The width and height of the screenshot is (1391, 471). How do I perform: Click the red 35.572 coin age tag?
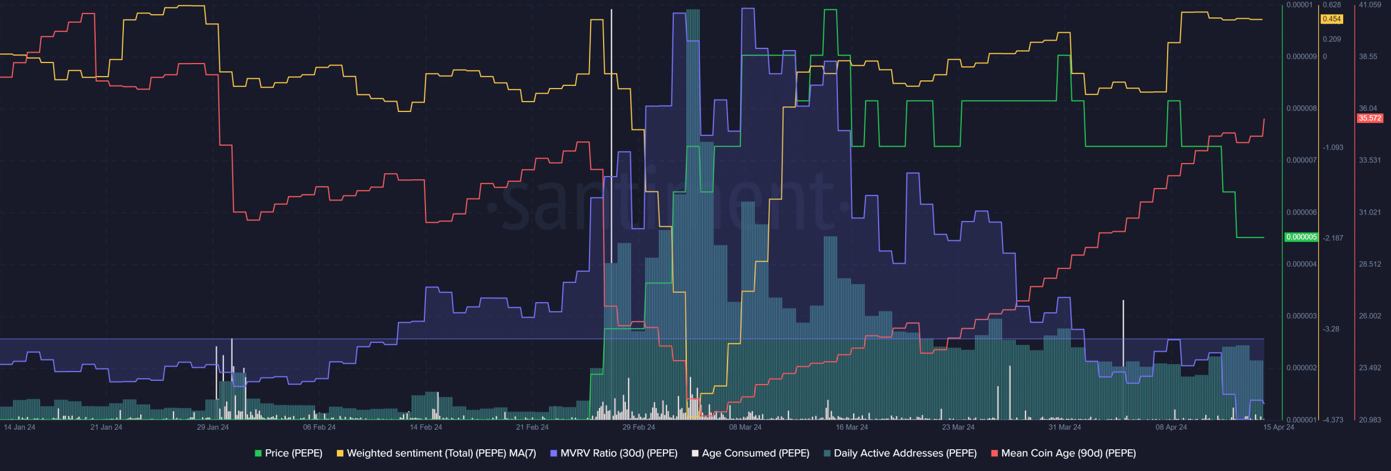click(1370, 118)
